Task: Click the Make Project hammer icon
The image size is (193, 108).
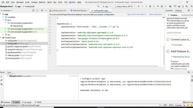Action: click(98, 6)
